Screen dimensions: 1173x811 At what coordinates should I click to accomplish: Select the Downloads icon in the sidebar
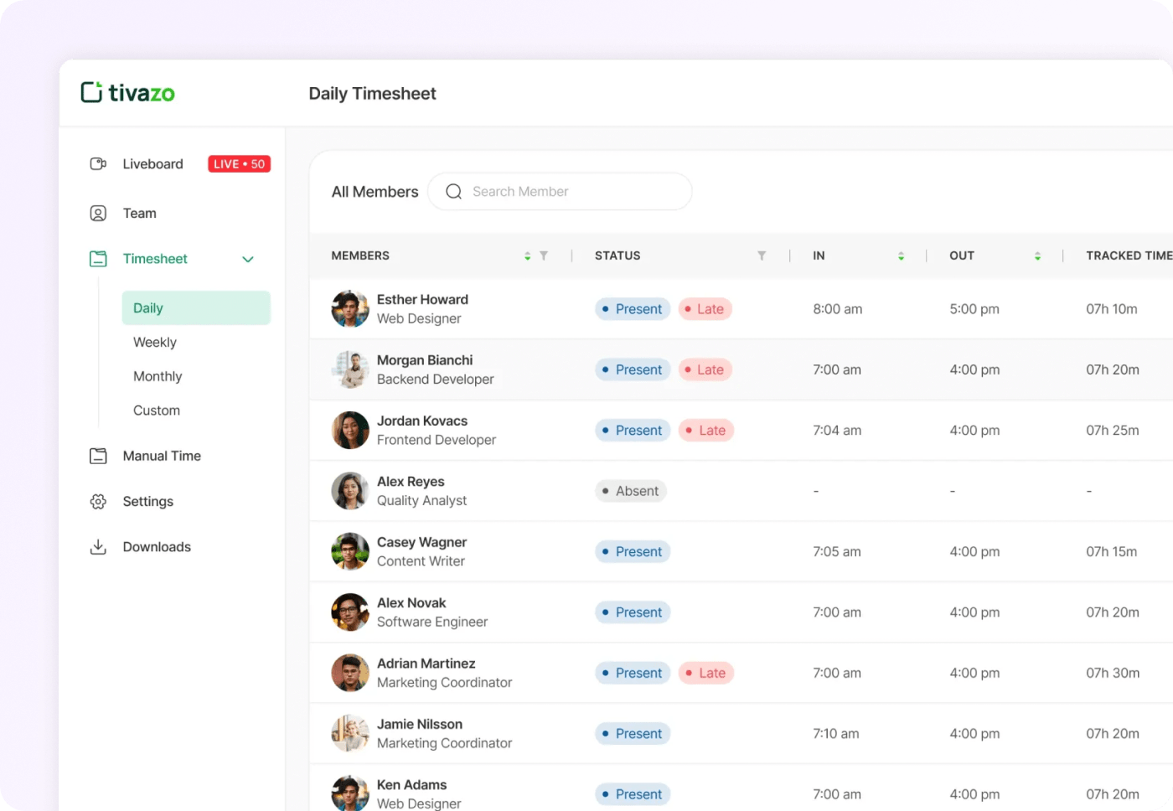(98, 546)
